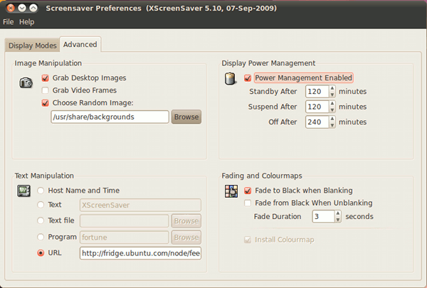Switch to the Display Modes tab
This screenshot has width=427, height=288.
[x=32, y=46]
